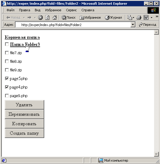Screen dimensions: 160x164
Task: Open the Файл menu
Action: (x=10, y=10)
